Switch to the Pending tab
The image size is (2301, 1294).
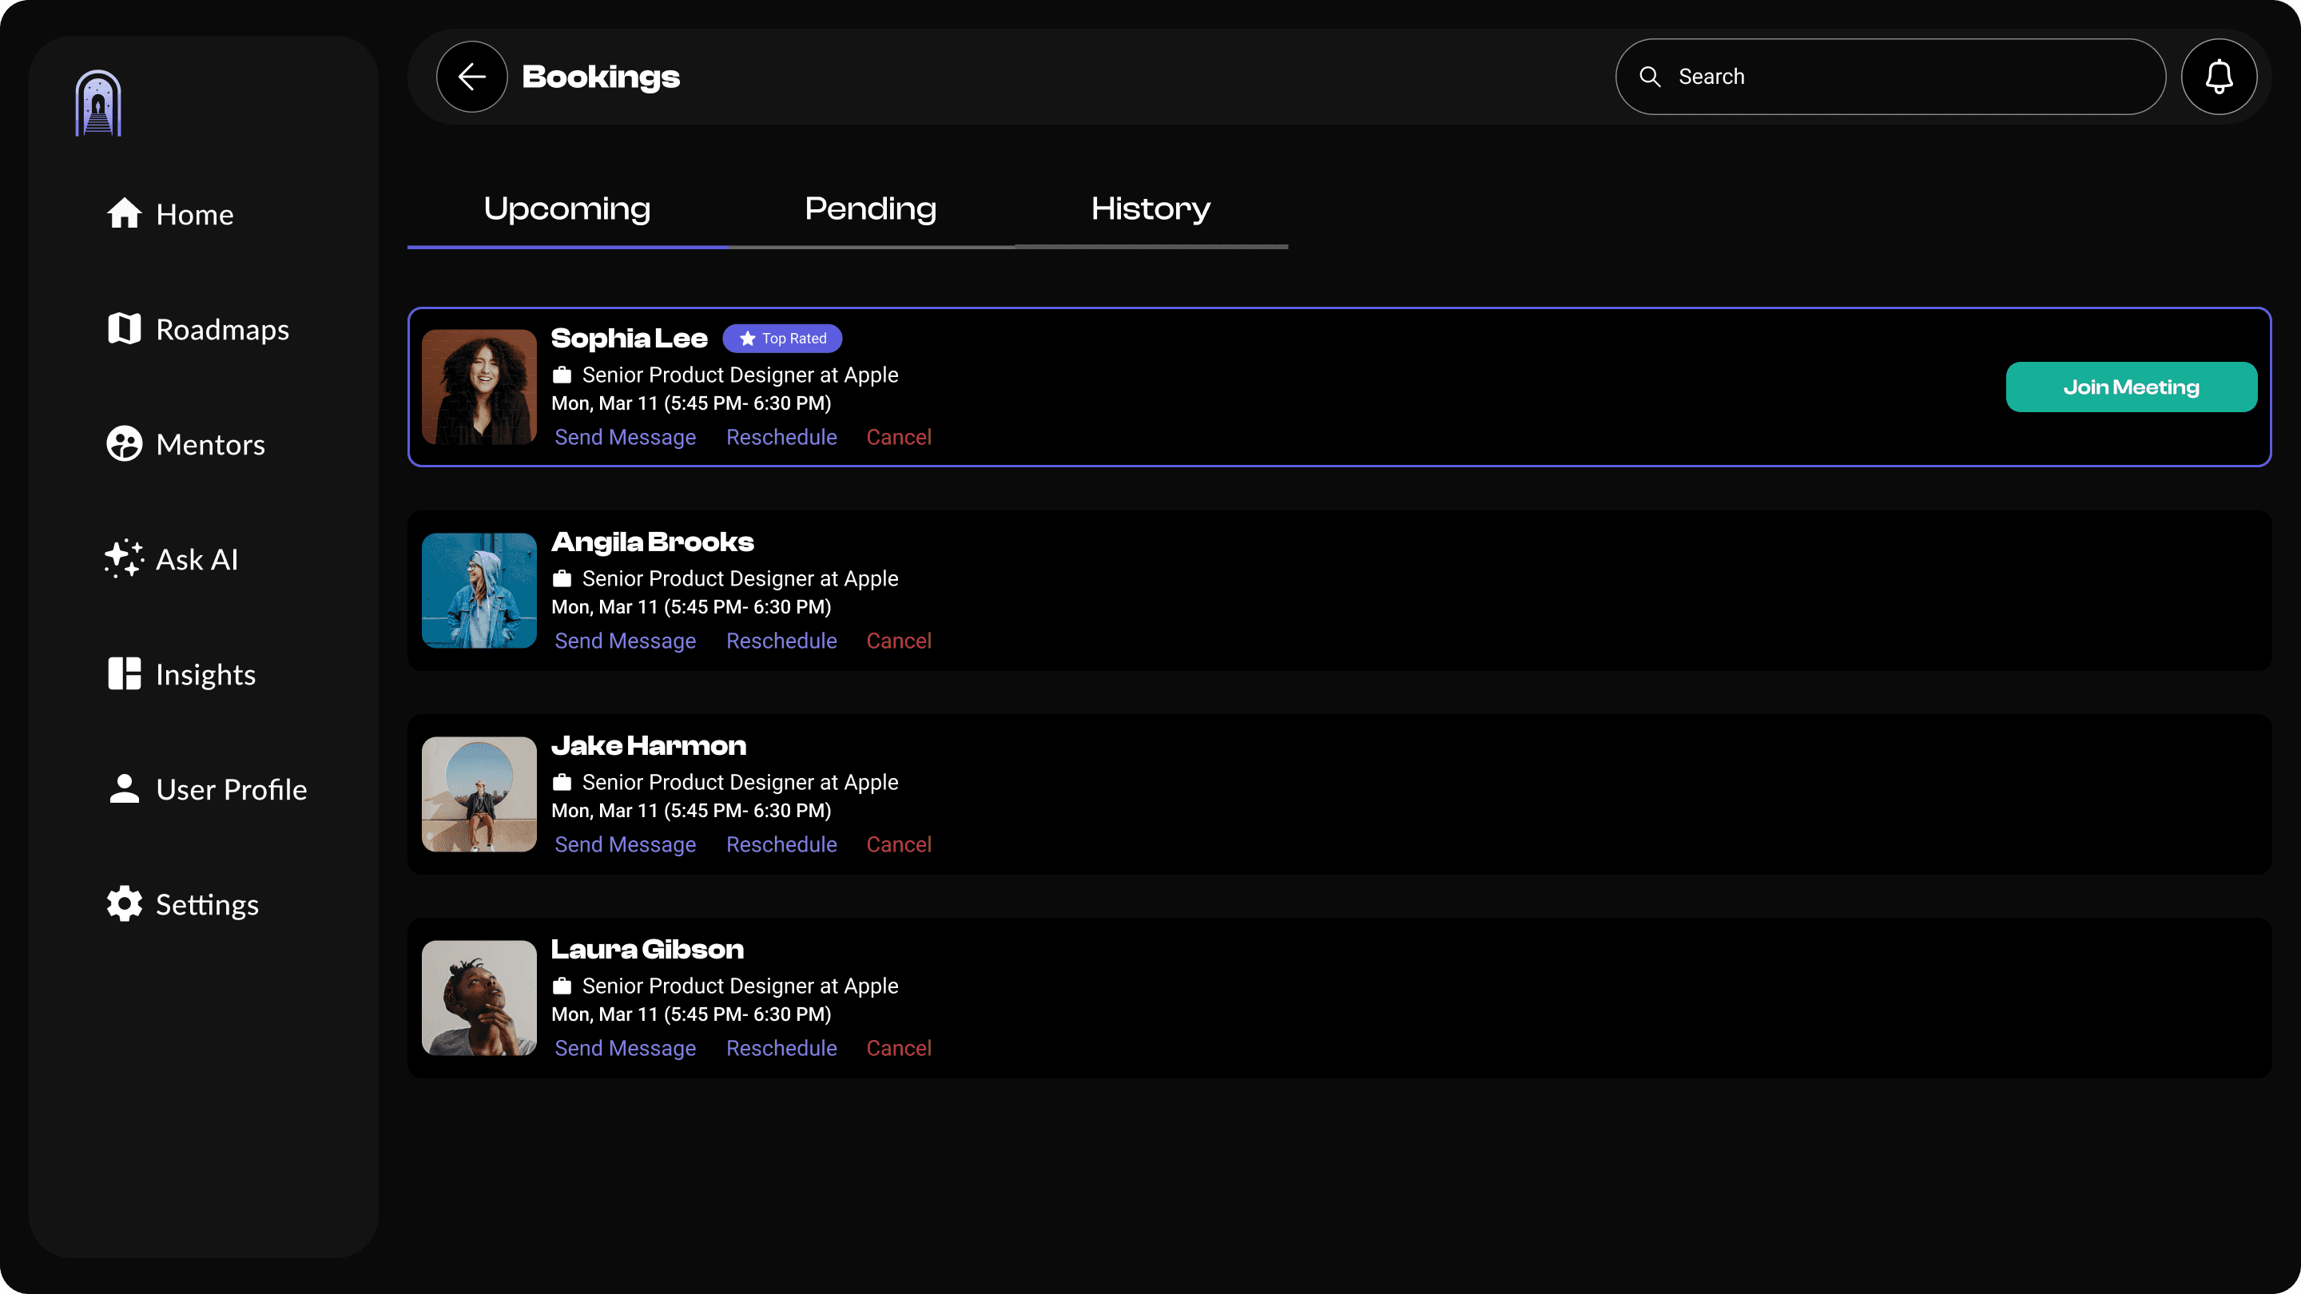pos(870,209)
